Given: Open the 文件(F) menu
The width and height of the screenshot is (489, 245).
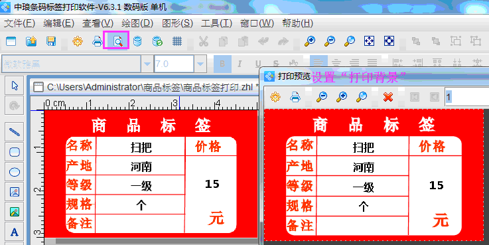Looking at the screenshot, I should point(19,23).
